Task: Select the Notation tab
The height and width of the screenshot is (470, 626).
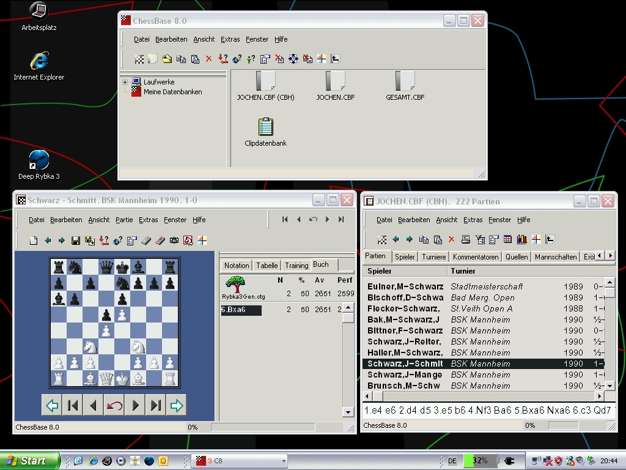Action: point(236,265)
